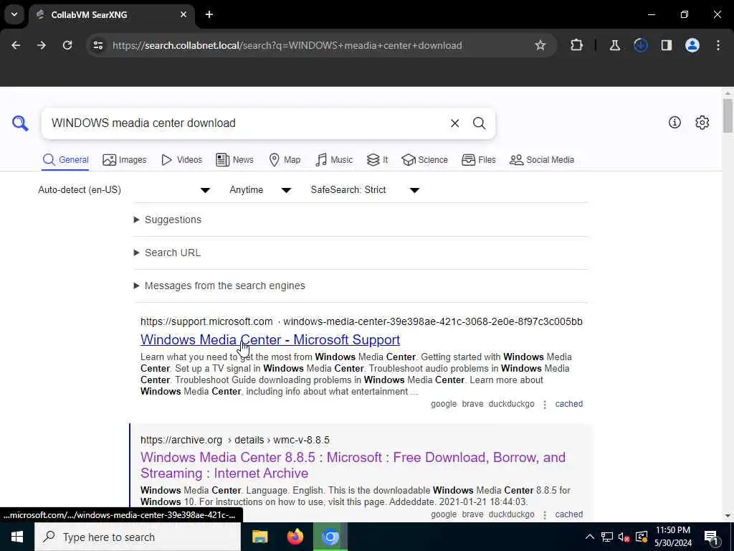Open Windows Media Center - Microsoft Support result

(x=270, y=339)
